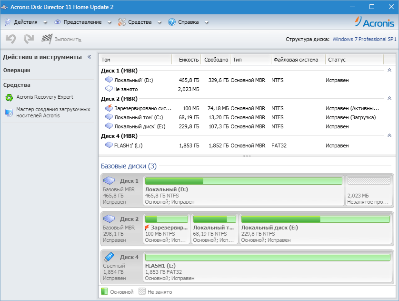The image size is (399, 301).
Task: Click the bootable media builder icon
Action: [9, 113]
